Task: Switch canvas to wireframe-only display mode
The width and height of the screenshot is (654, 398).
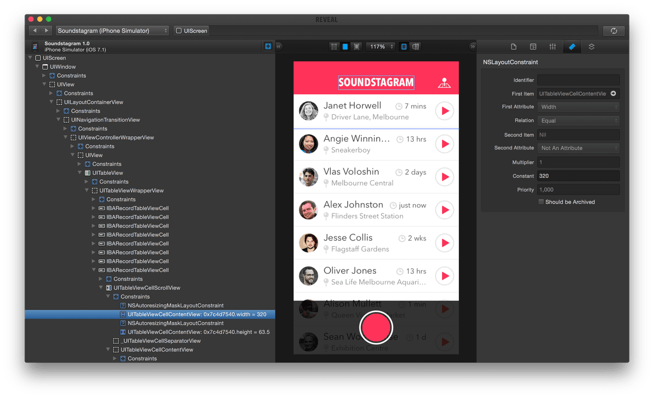Action: coord(334,47)
